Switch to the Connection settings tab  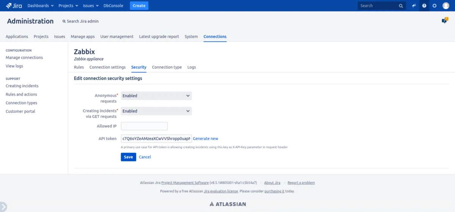click(107, 67)
